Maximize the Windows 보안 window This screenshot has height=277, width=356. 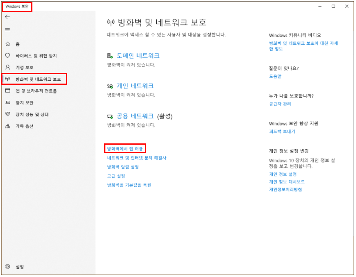click(x=333, y=7)
